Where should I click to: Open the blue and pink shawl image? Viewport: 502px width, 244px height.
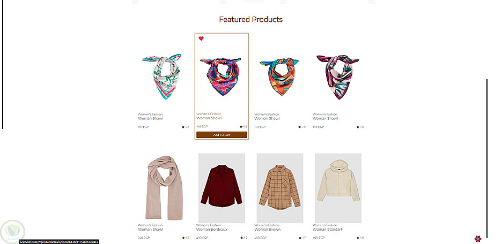[x=220, y=77]
